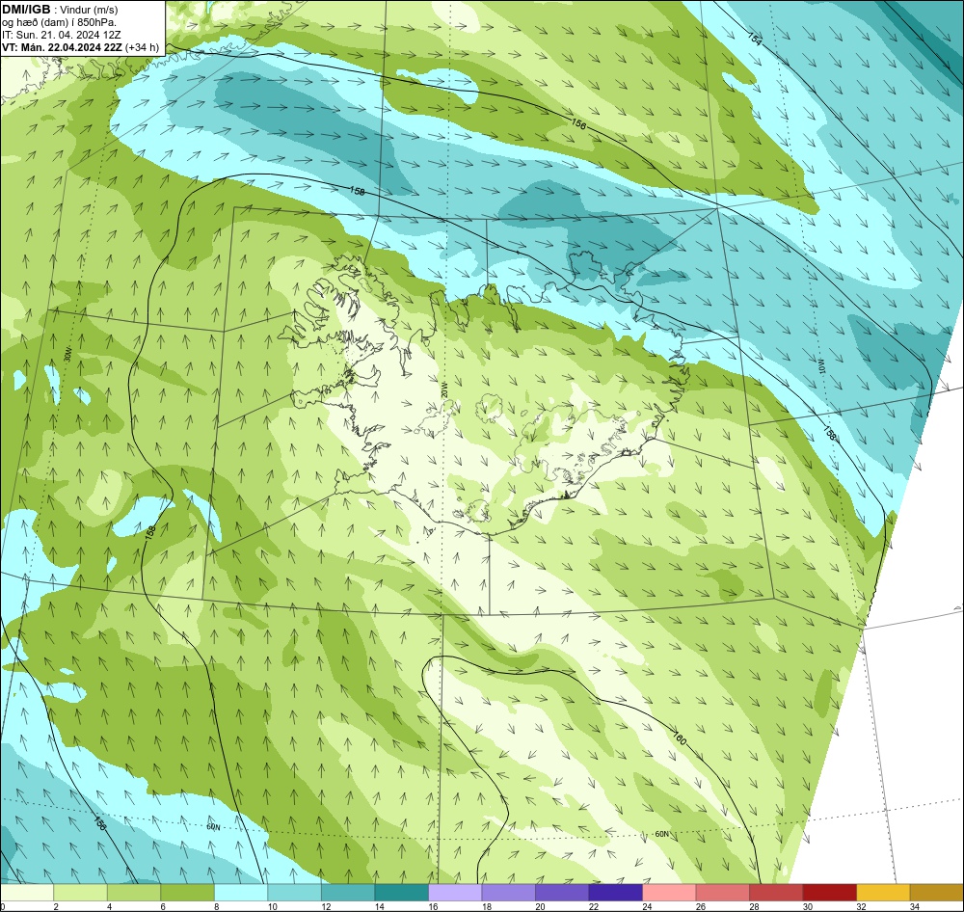964x912 pixels.
Task: Click the legend tick label "16"
Action: (433, 906)
